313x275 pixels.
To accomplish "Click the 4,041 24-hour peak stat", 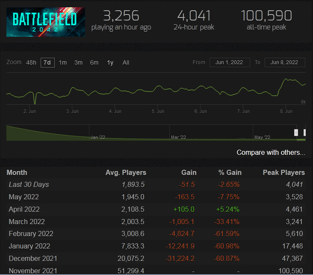I will (x=194, y=21).
